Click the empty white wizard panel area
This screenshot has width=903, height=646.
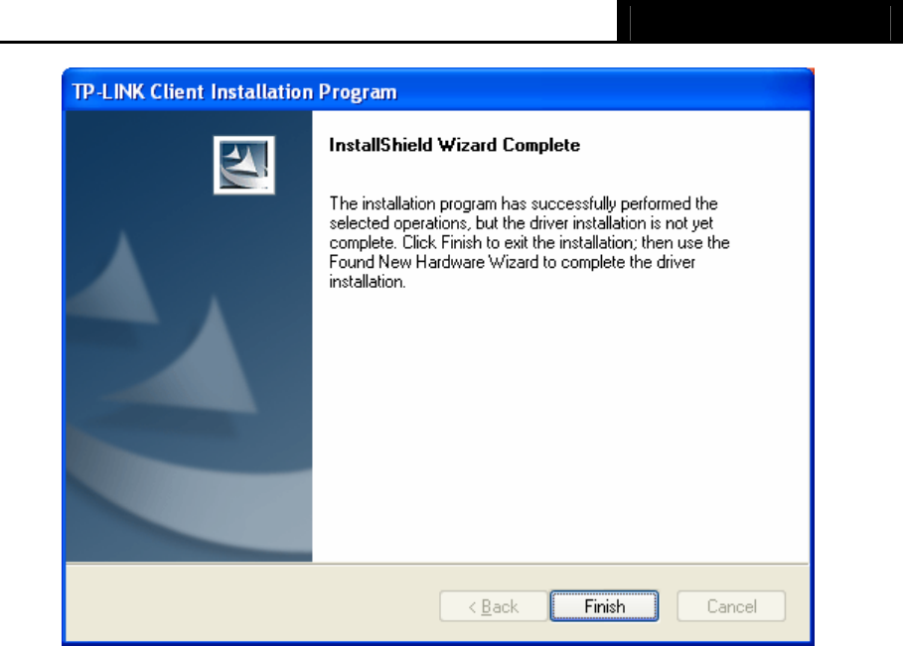tap(560, 426)
